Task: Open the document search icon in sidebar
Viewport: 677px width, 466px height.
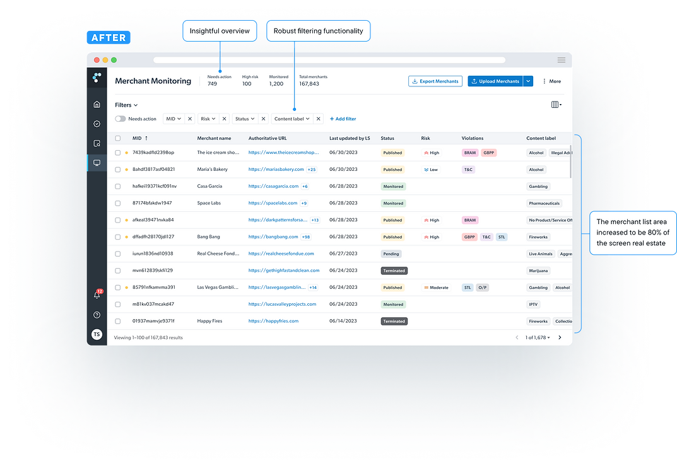Action: (x=96, y=144)
